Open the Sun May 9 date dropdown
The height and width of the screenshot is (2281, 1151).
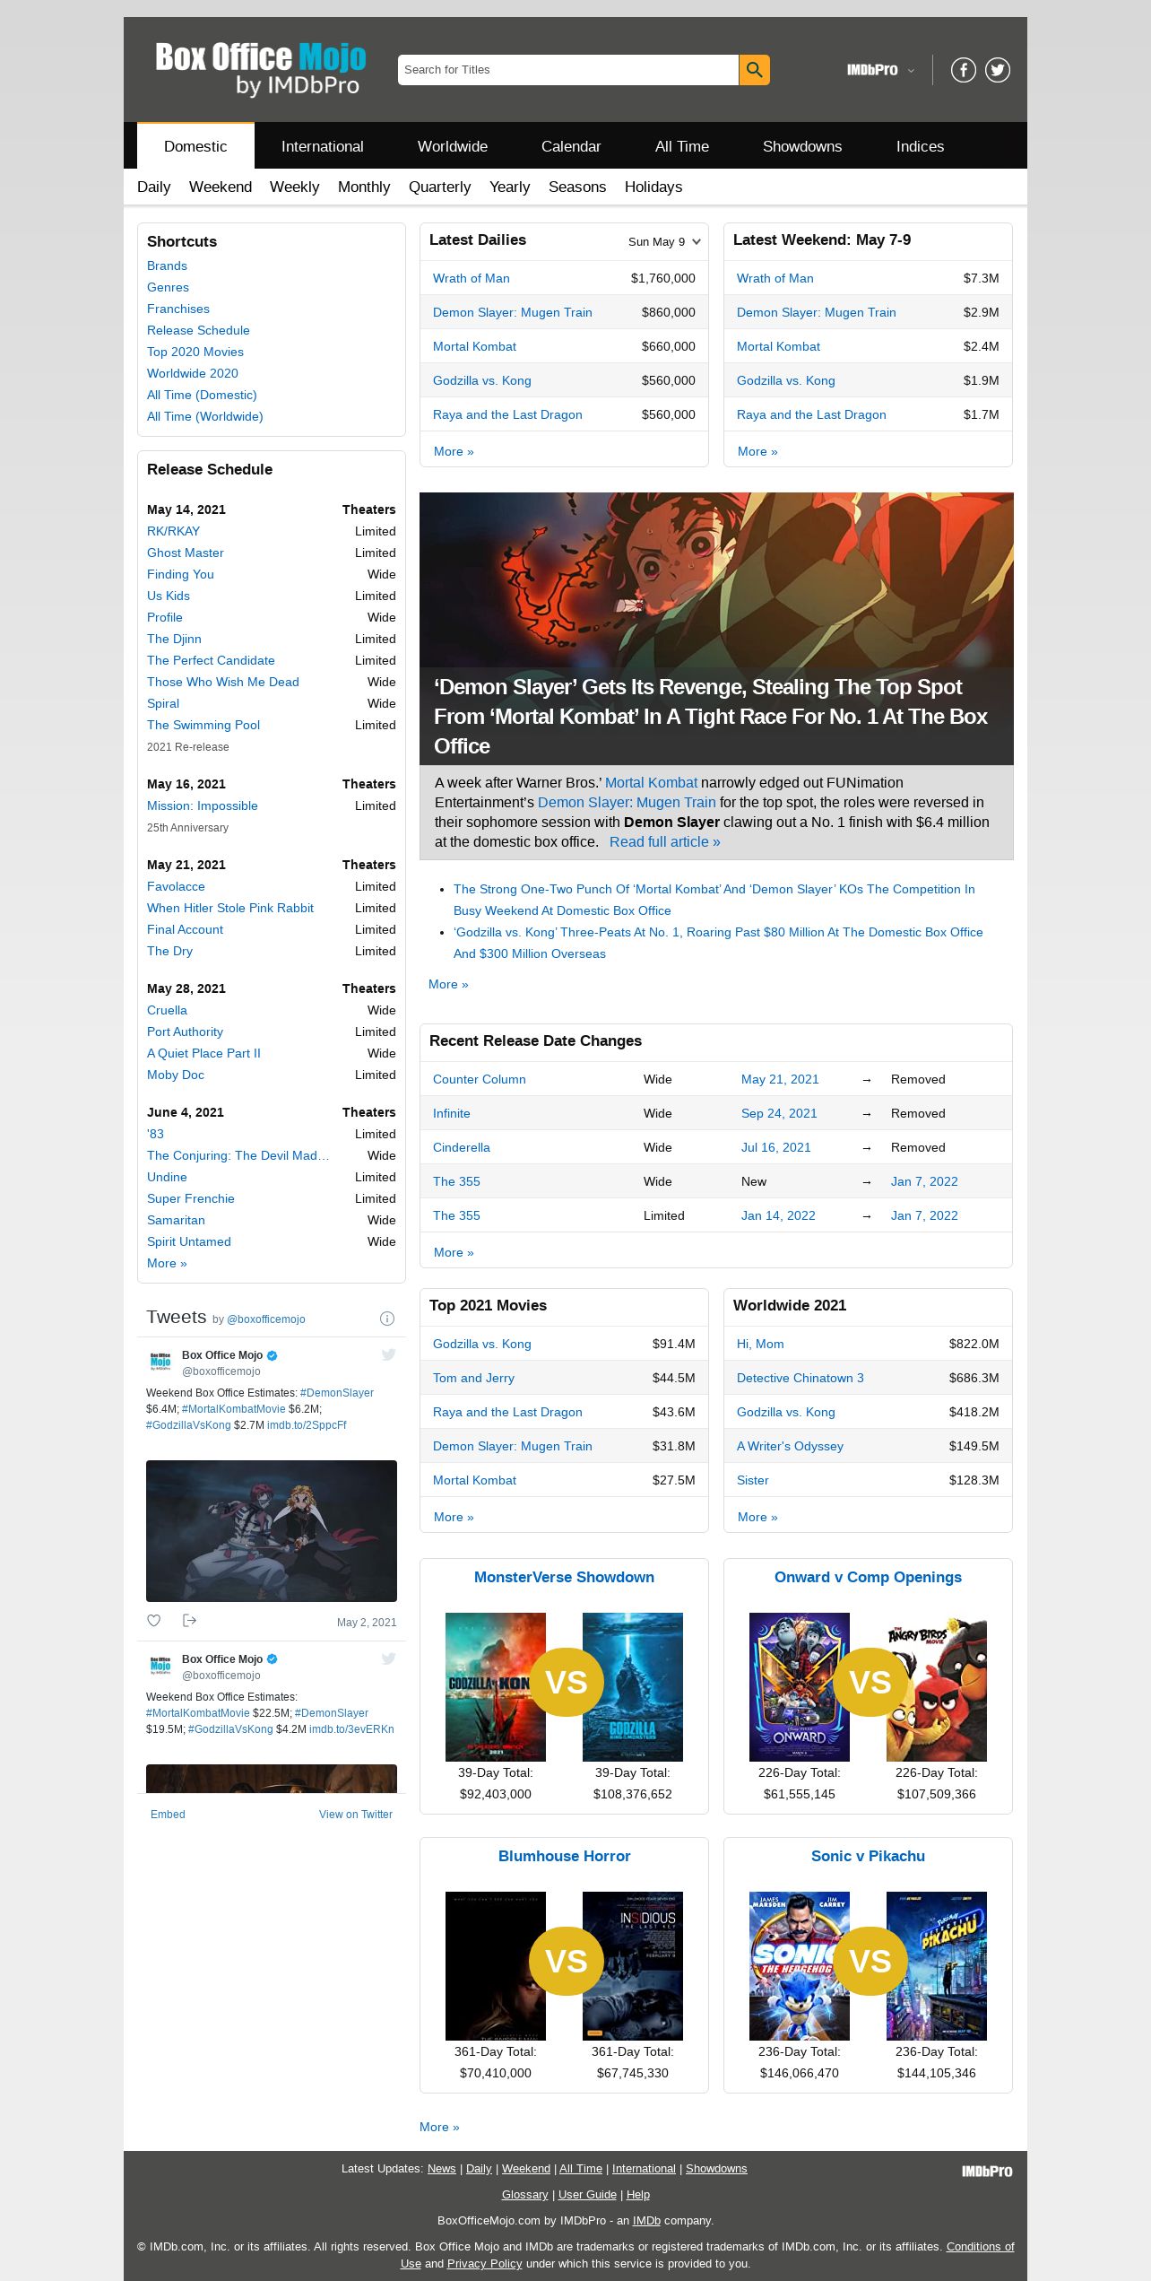[664, 241]
